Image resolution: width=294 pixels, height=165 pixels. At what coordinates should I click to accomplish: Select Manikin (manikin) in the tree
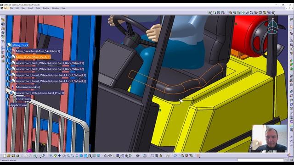click(28, 87)
